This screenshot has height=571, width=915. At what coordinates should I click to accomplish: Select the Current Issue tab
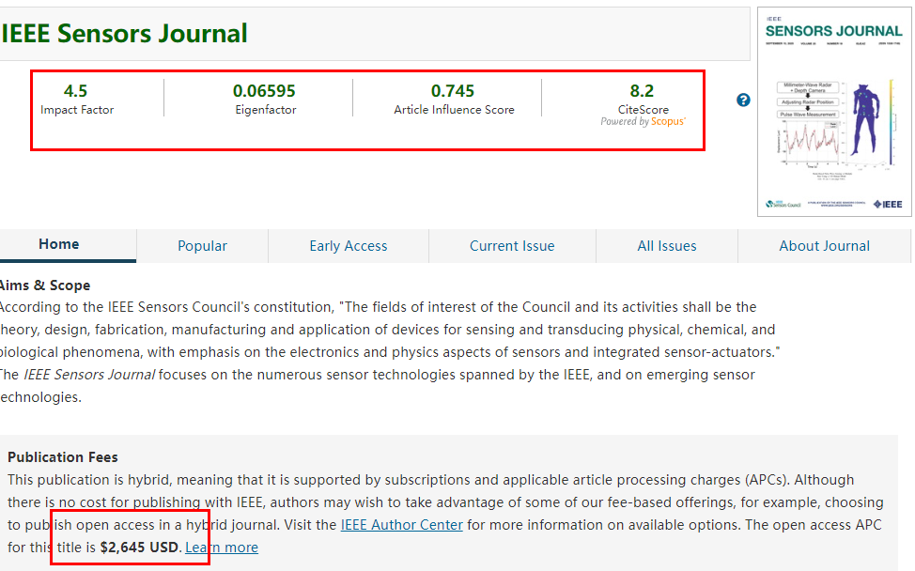[512, 246]
